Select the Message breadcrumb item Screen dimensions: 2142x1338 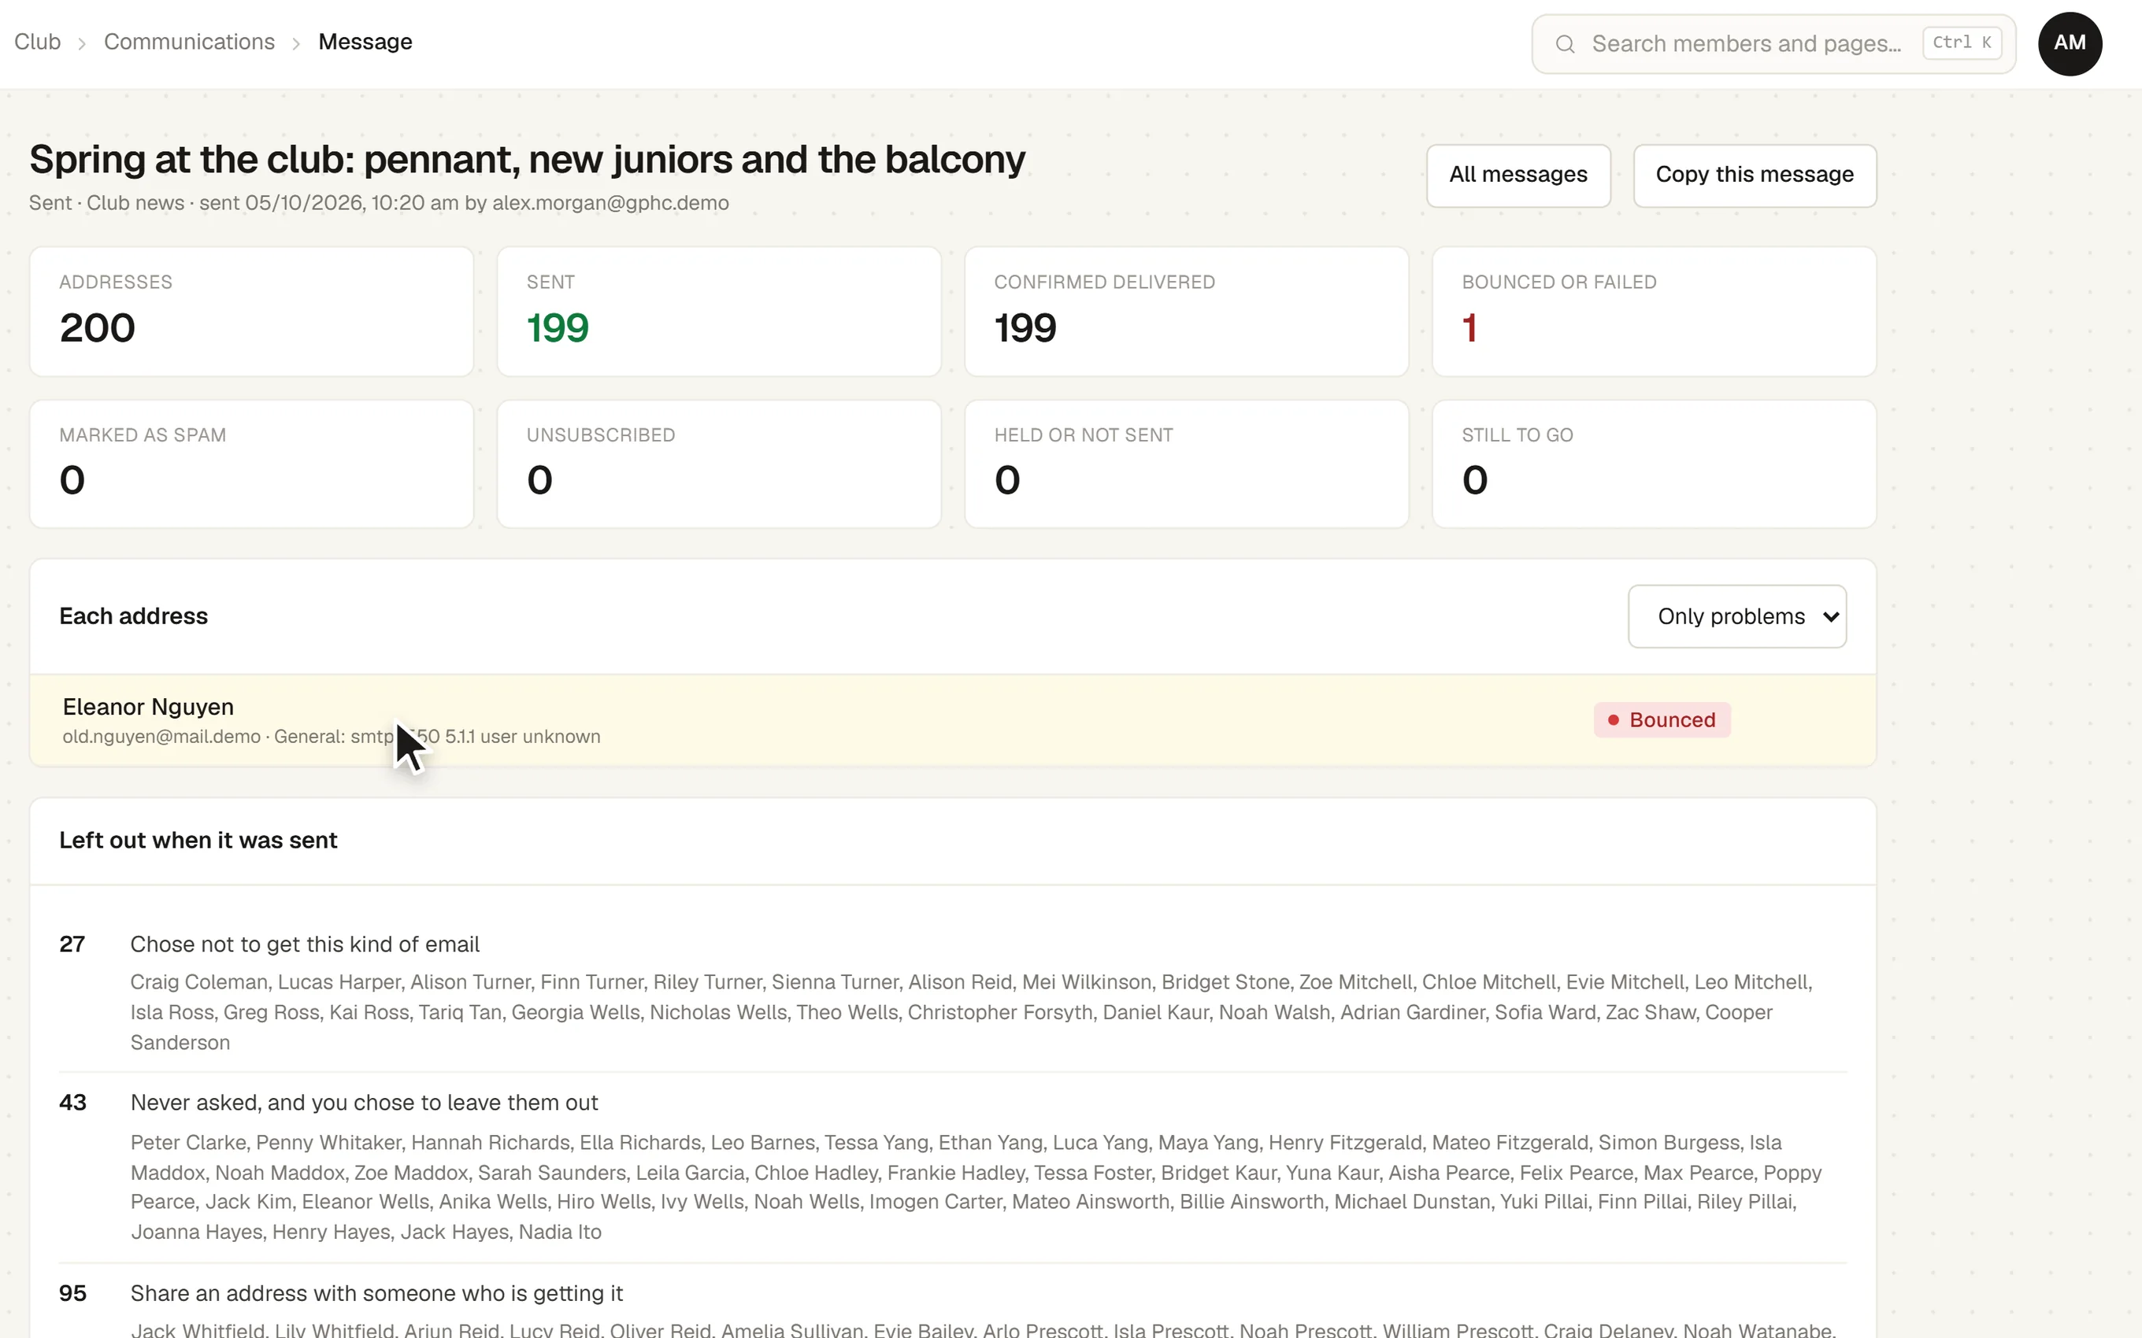pos(365,42)
